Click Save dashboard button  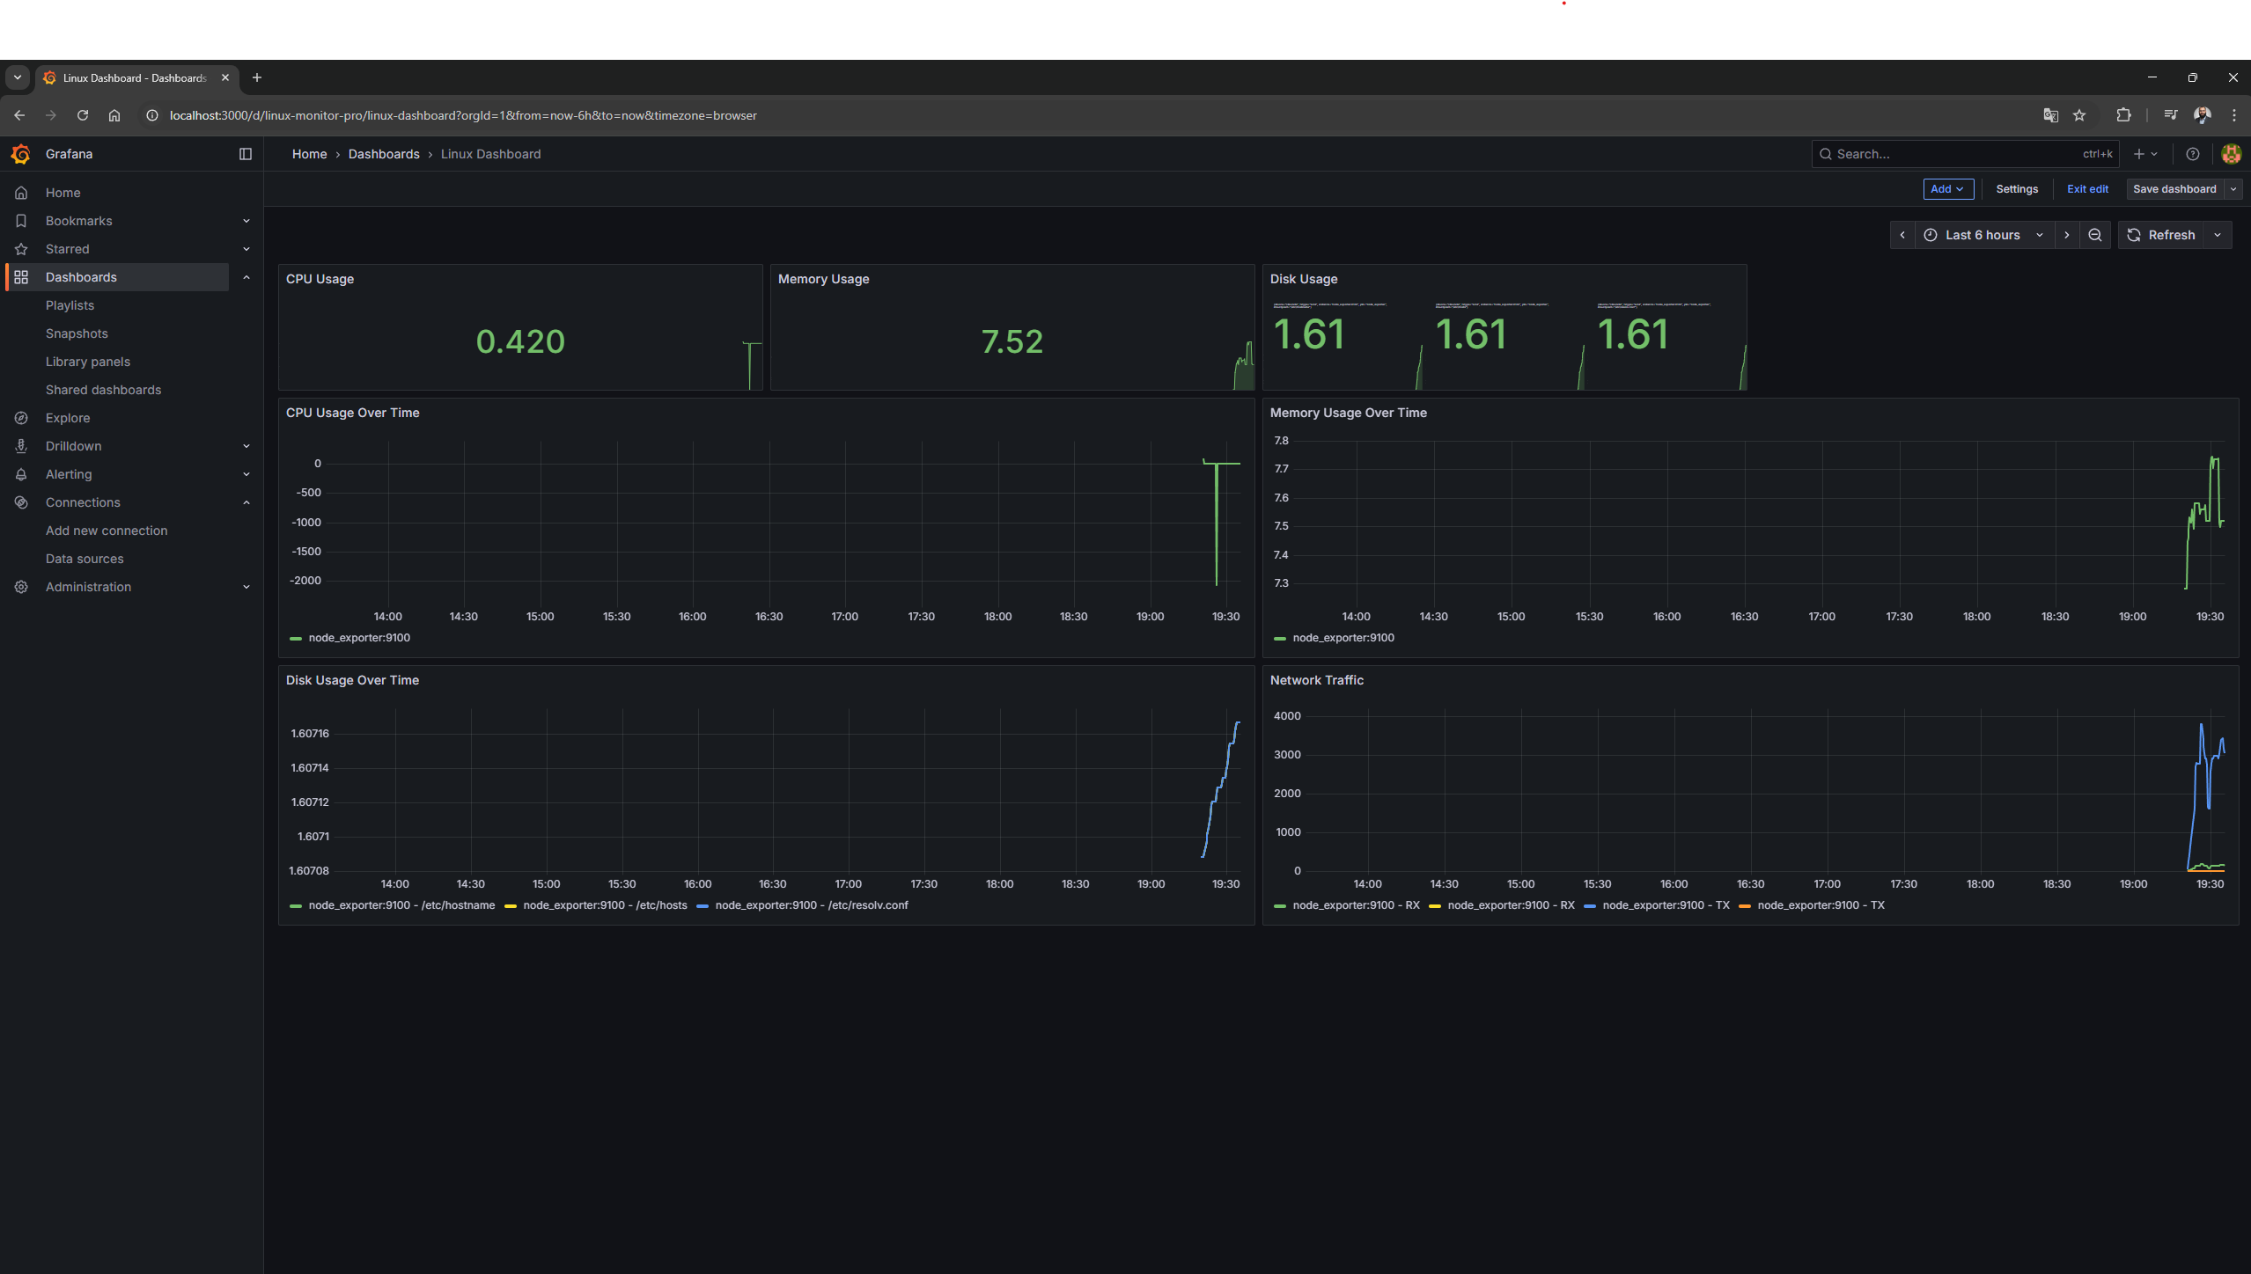[2174, 189]
